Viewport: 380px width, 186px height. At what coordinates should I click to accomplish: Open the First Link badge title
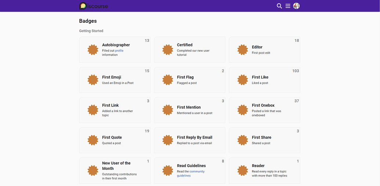click(x=110, y=105)
